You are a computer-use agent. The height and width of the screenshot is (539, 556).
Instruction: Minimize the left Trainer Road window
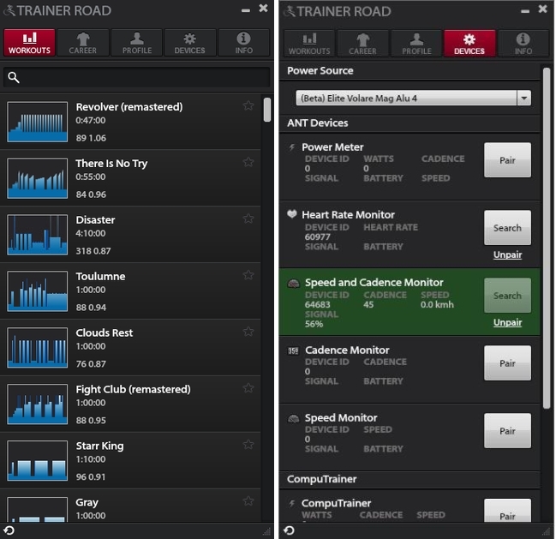[246, 10]
